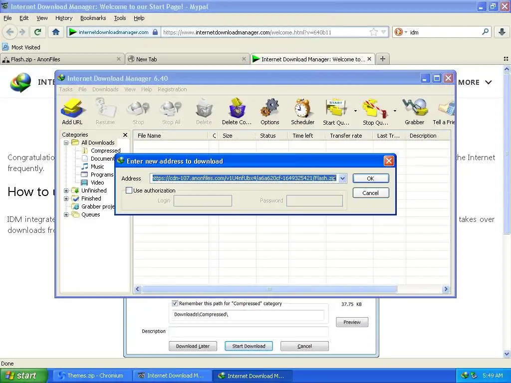Image resolution: width=511 pixels, height=383 pixels.
Task: Open the IDM Registration menu
Action: [172, 89]
